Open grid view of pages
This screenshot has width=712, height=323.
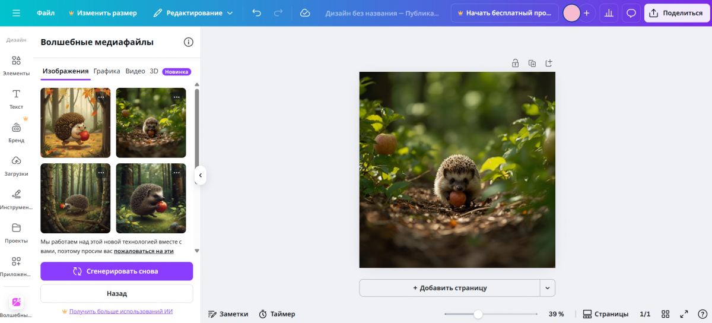click(x=666, y=314)
